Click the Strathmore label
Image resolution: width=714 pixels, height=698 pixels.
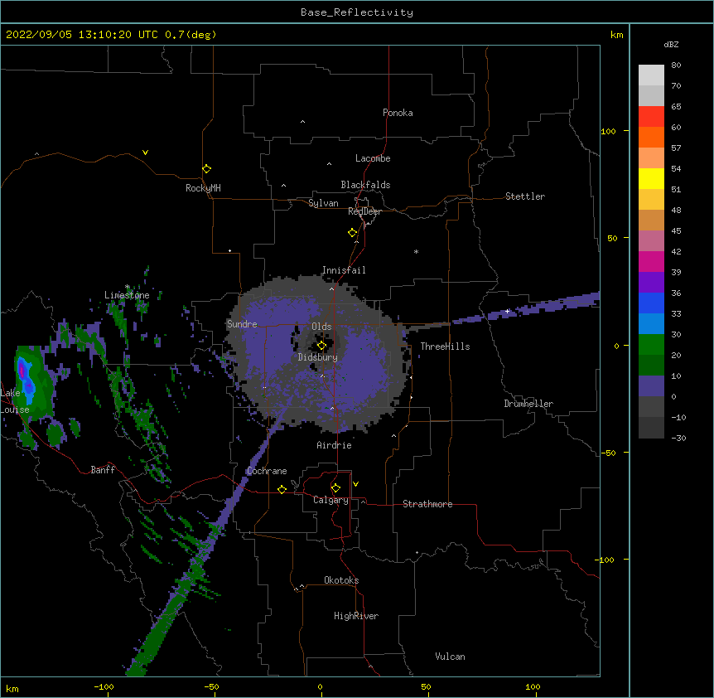point(427,504)
